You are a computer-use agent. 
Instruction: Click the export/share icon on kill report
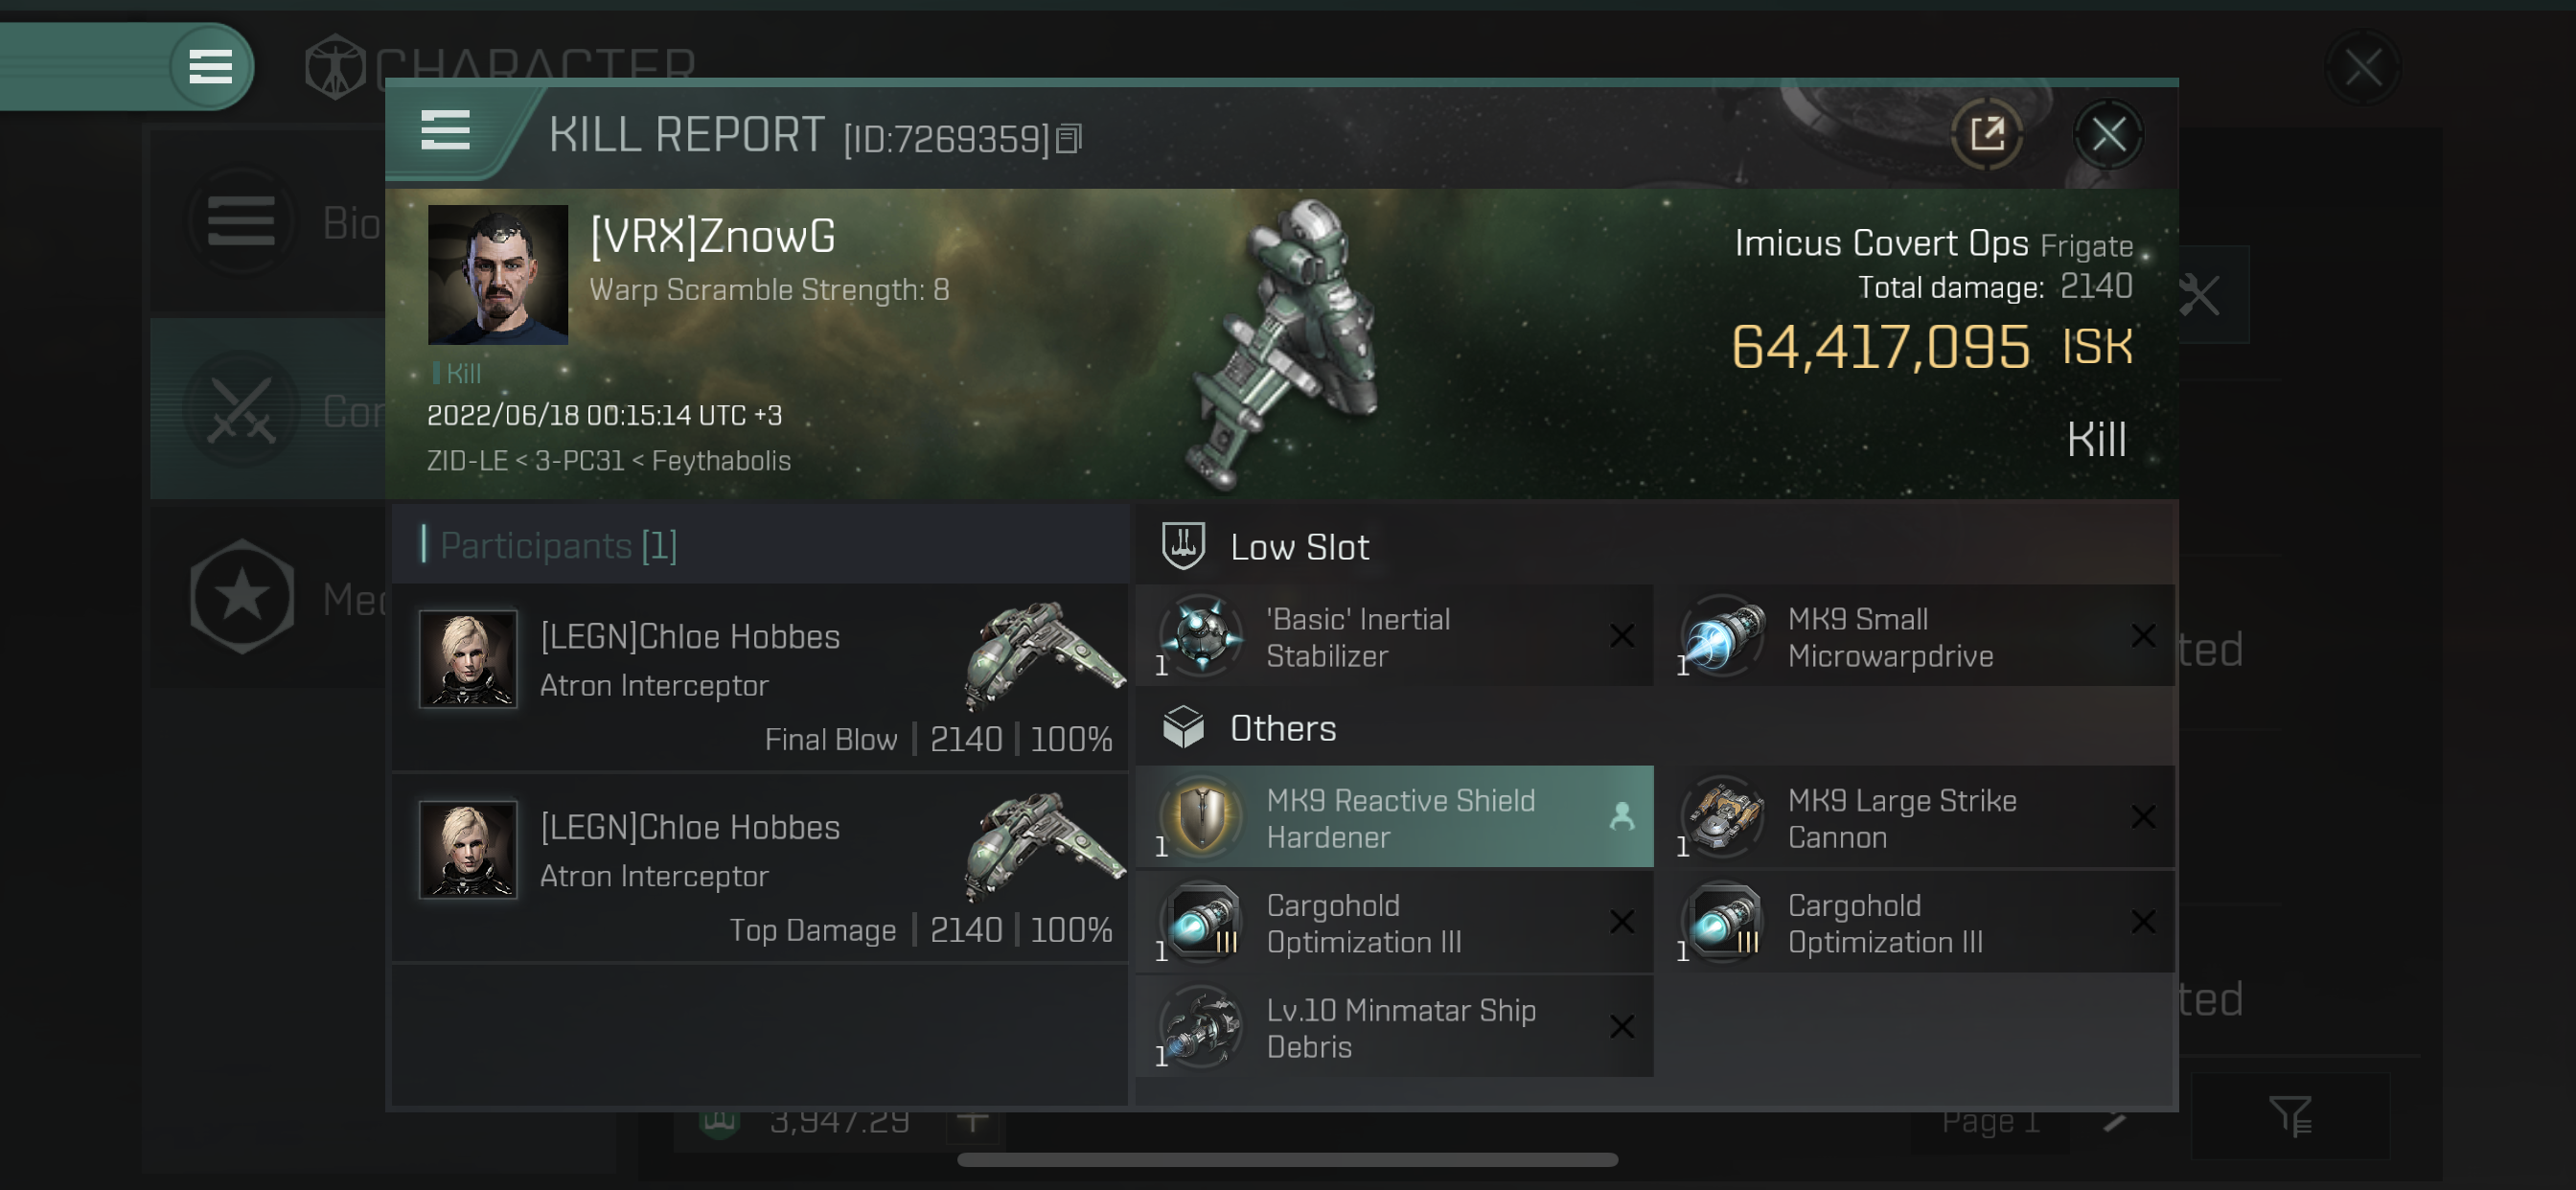pyautogui.click(x=1987, y=133)
